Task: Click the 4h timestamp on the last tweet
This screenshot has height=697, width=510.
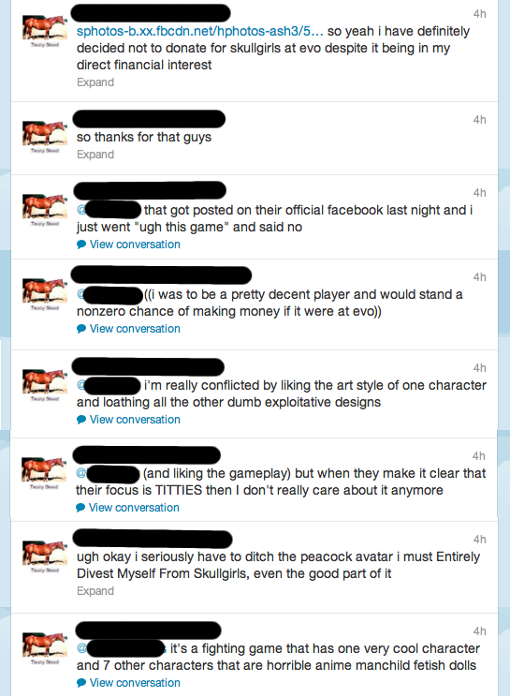Action: coord(479,631)
